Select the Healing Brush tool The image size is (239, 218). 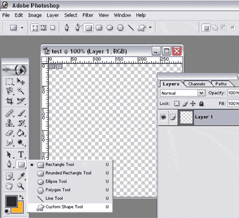(10, 113)
